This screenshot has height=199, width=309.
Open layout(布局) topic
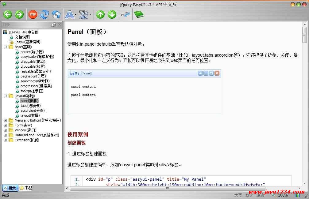30,115
